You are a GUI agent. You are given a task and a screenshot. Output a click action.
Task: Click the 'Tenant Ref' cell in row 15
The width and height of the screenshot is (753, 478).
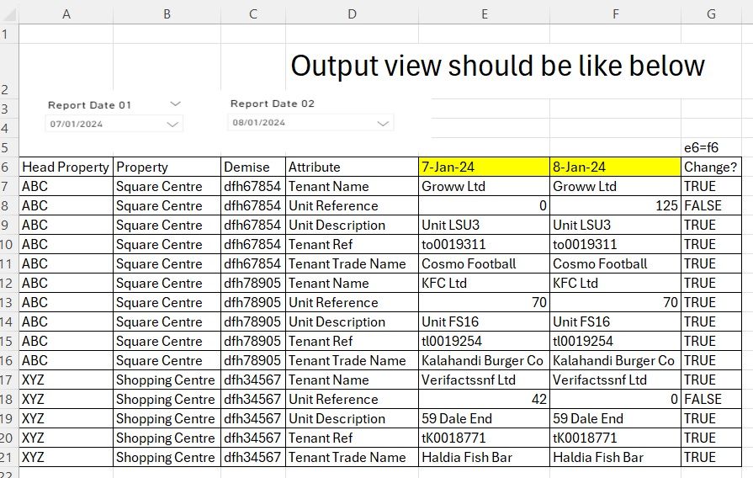tap(352, 341)
